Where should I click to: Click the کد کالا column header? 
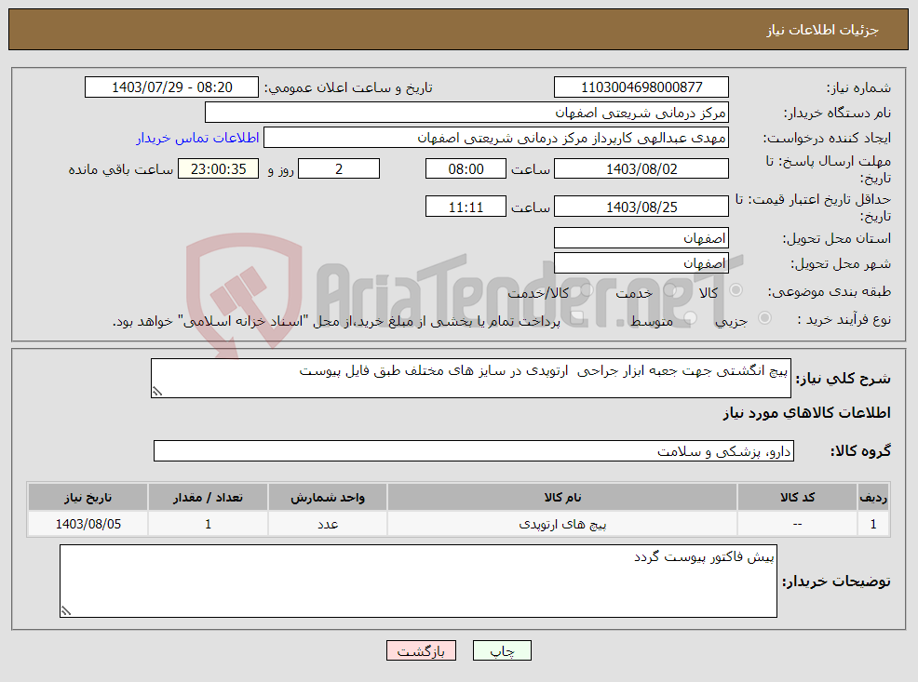click(797, 497)
